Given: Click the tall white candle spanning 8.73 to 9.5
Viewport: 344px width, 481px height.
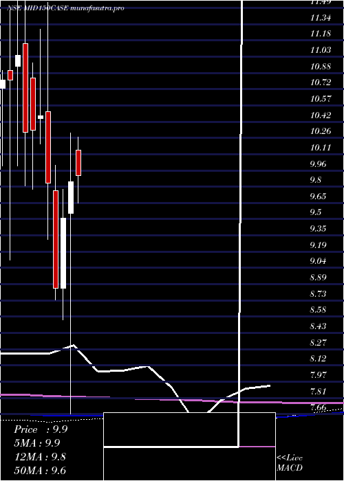Looking at the screenshot, I should (x=63, y=253).
